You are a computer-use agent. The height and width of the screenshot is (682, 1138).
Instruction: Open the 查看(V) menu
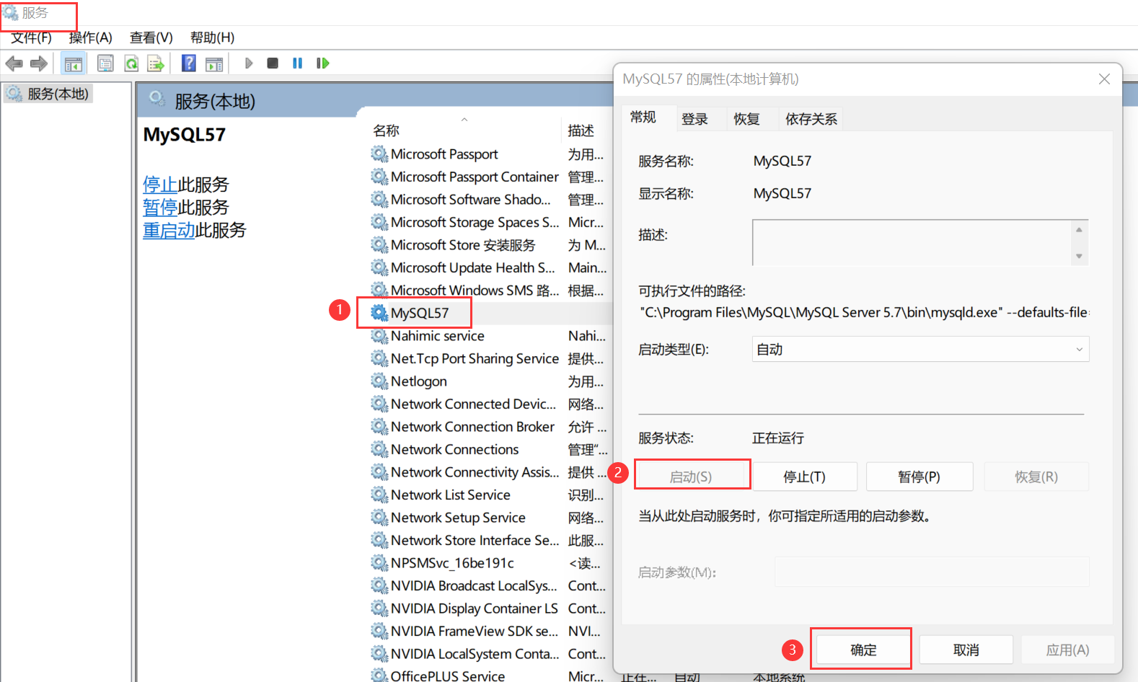click(x=151, y=37)
